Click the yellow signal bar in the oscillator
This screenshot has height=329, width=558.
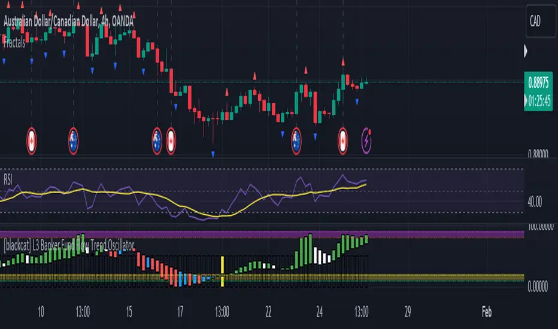(x=222, y=272)
